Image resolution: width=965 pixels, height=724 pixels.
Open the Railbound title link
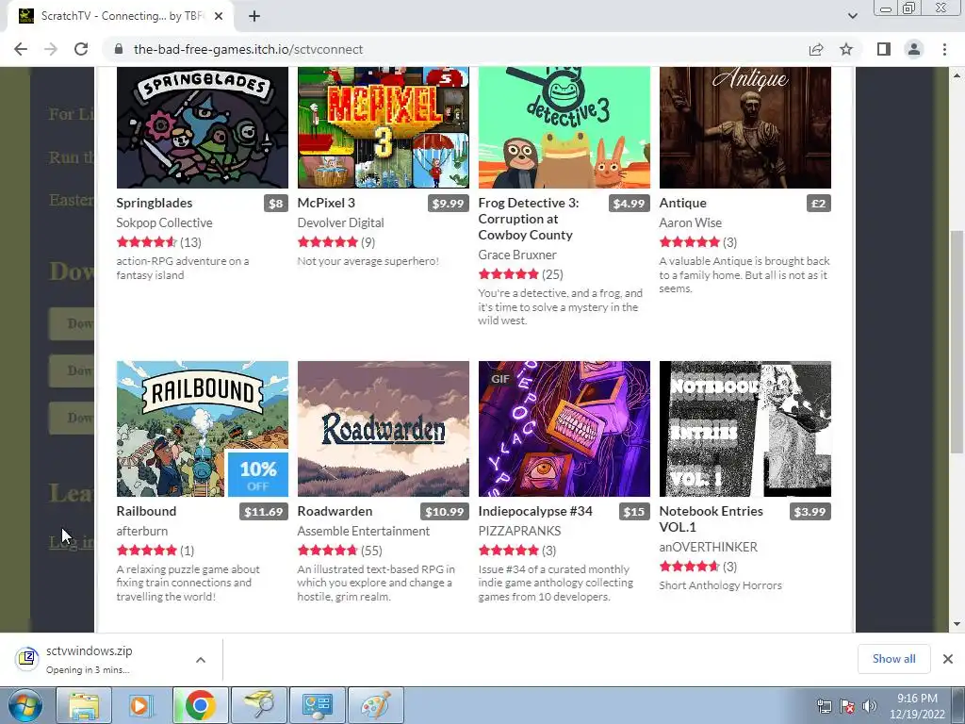[146, 511]
